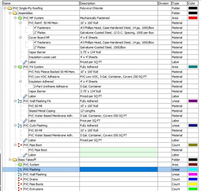Select the PVC Low-VOC Adhesive row
Screen dimensions: 201x191
(x=100, y=77)
